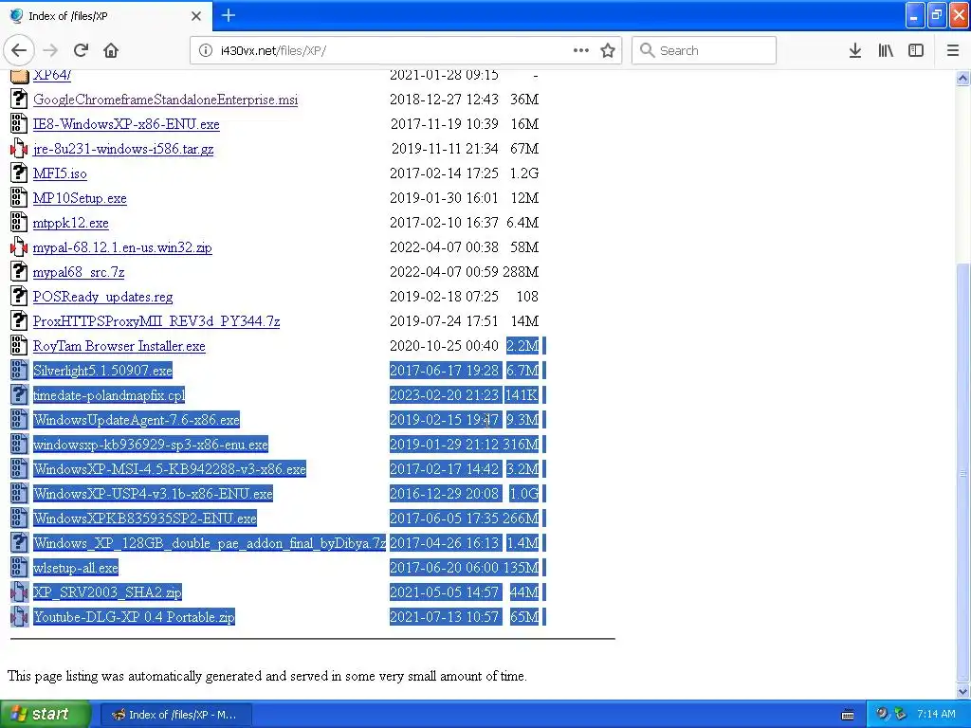Click icon next to POSReady_updates.reg
The width and height of the screenshot is (971, 728).
pos(19,297)
